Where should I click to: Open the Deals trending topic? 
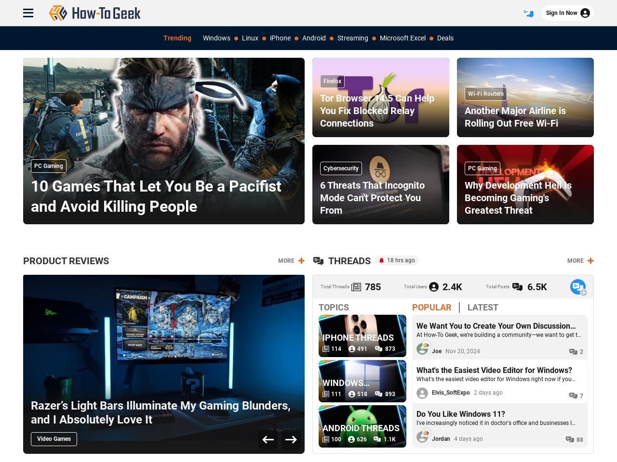tap(445, 38)
